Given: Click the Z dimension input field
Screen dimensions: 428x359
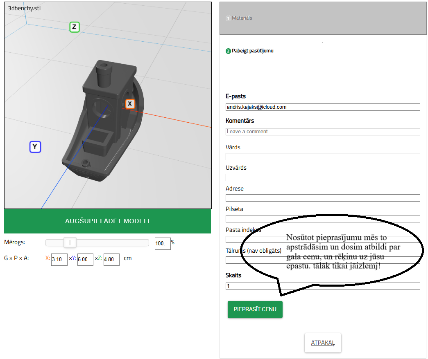Looking at the screenshot, I should click(x=111, y=260).
